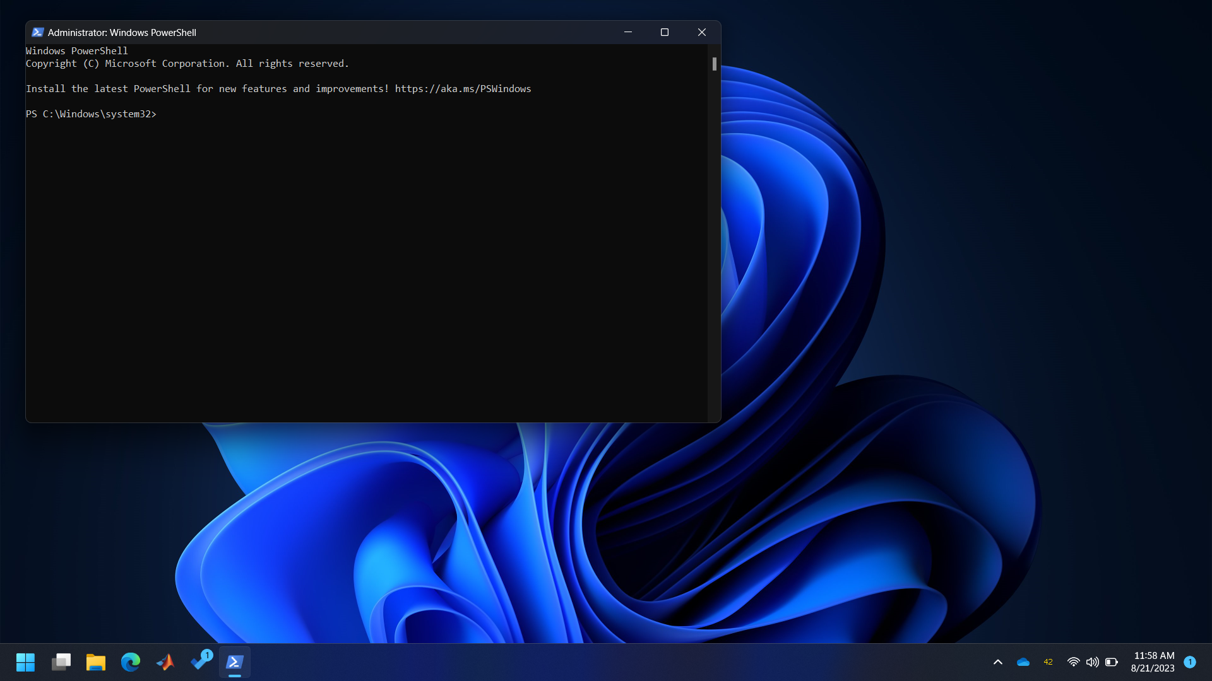Maximize the PowerShell window
Viewport: 1212px width, 681px height.
coord(665,32)
